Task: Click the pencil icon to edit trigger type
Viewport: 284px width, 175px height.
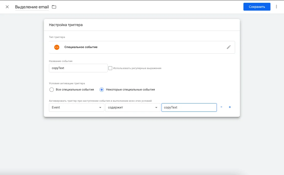Action: [x=229, y=47]
